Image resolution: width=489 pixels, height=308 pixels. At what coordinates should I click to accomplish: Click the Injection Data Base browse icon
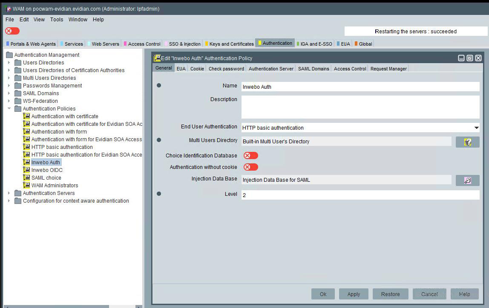467,180
